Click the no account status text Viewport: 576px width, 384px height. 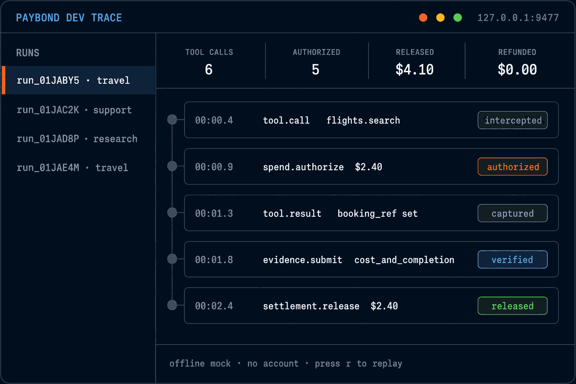click(273, 363)
